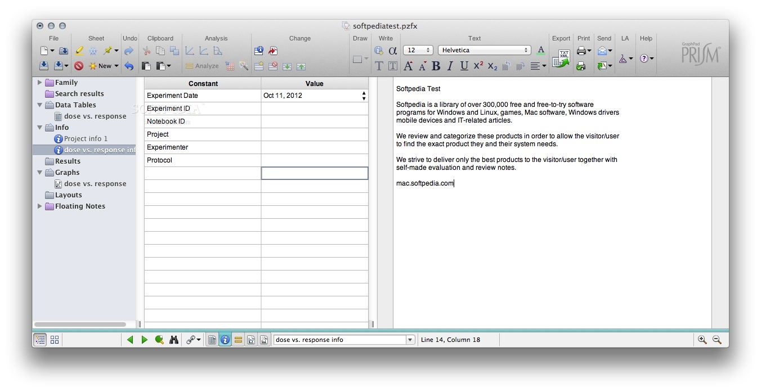Collapse the Graphs folder
761x392 pixels.
click(39, 172)
